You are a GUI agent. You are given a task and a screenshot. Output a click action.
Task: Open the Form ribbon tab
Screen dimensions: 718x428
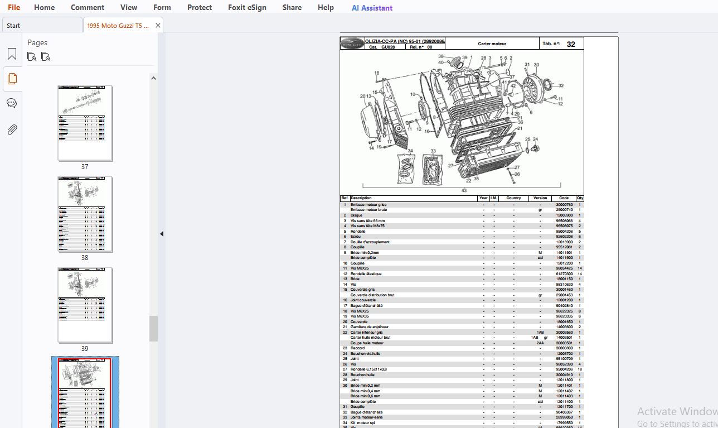pos(162,7)
